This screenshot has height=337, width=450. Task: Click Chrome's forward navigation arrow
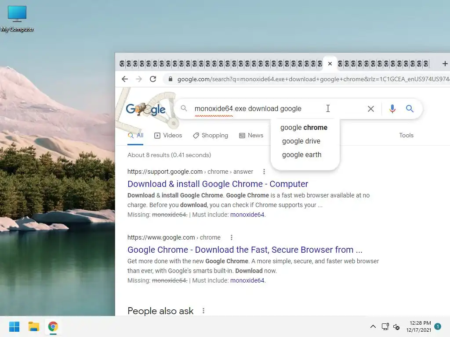coord(139,79)
